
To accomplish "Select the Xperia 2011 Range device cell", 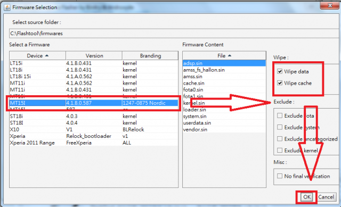I will pyautogui.click(x=37, y=143).
